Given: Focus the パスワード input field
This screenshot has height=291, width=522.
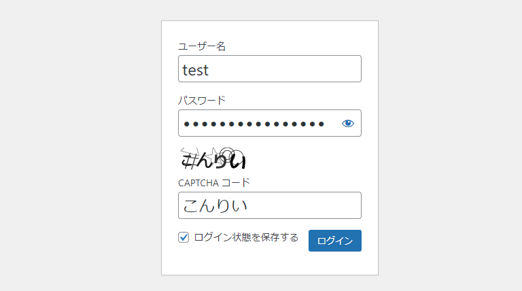Looking at the screenshot, I should 258,123.
